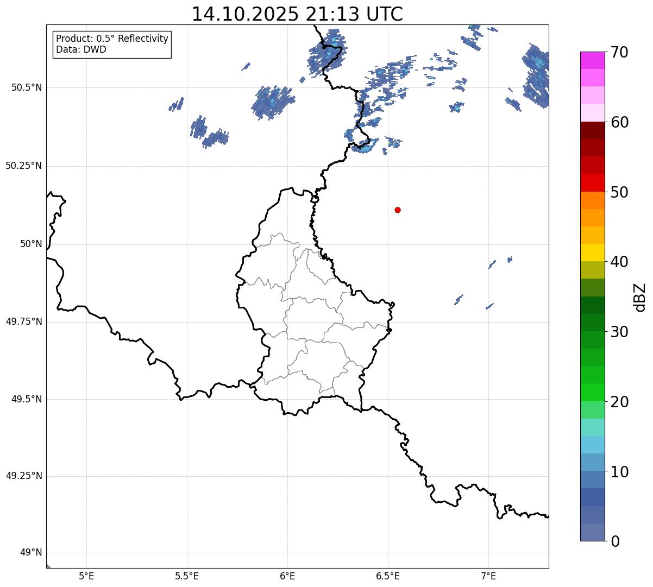653x587 pixels.
Task: Click the "dBZ" colorbar axis label
Action: pyautogui.click(x=640, y=297)
